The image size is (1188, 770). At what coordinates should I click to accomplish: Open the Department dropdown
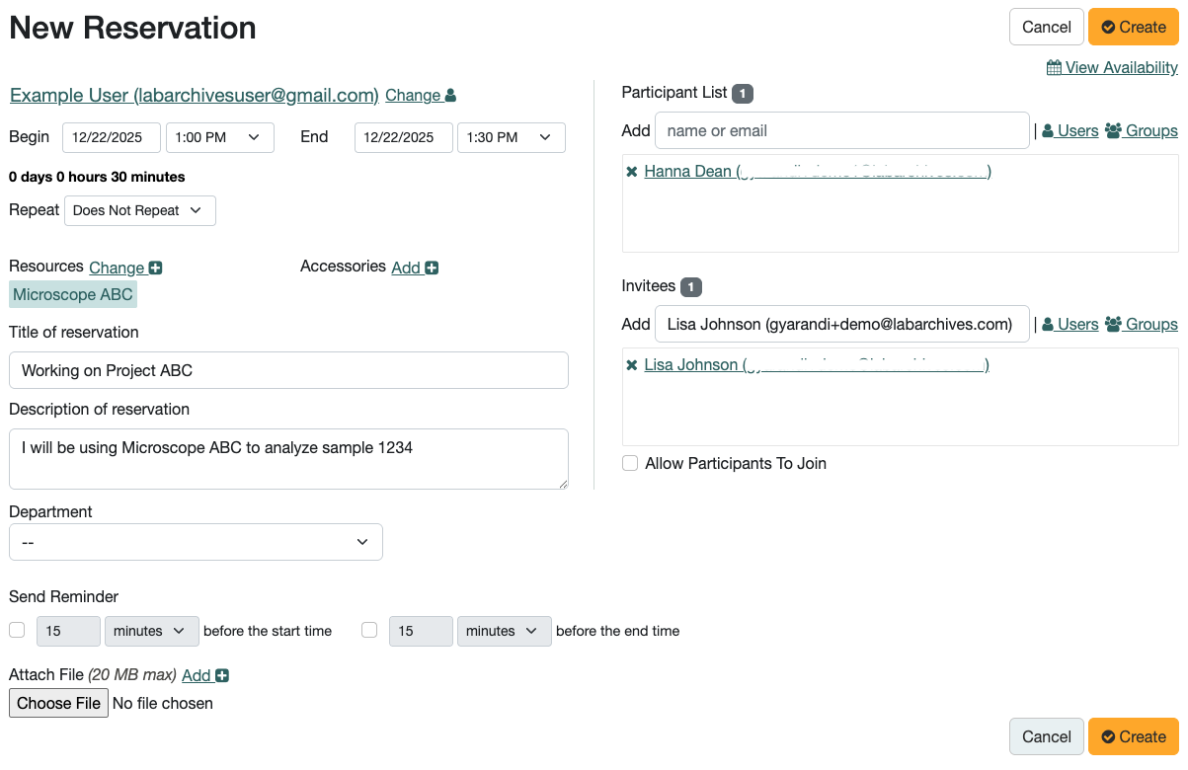195,541
